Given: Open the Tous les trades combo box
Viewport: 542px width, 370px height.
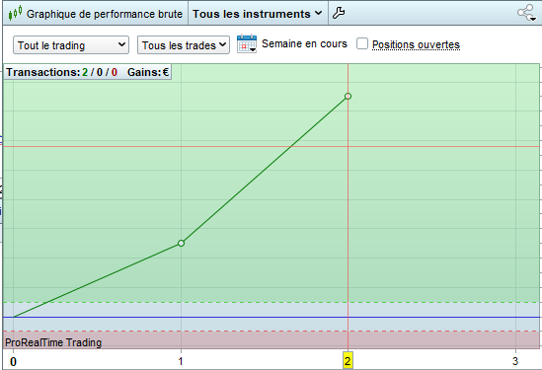Looking at the screenshot, I should point(184,45).
